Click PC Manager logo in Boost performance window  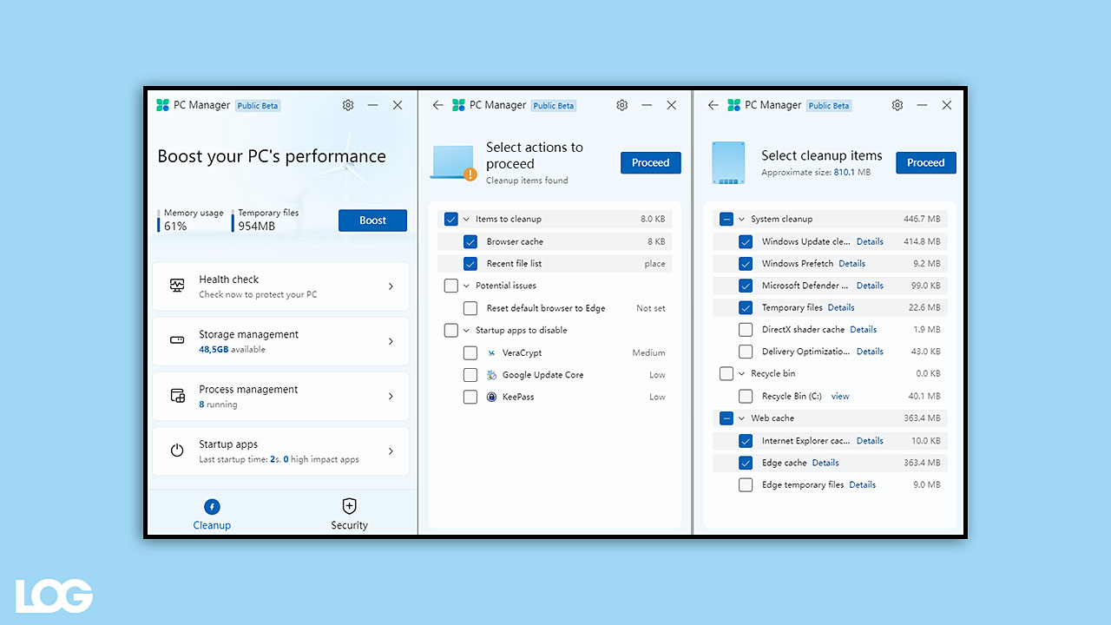(x=162, y=105)
